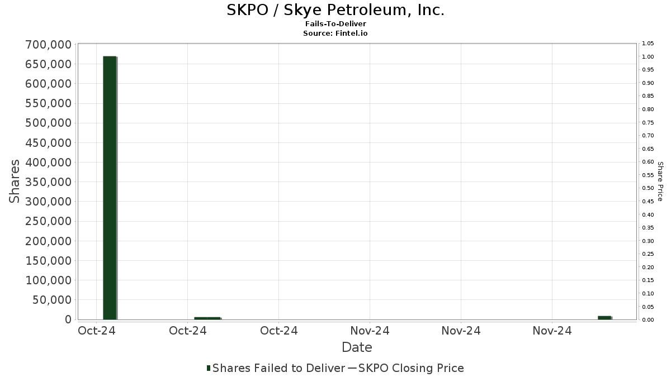Screen dimensions: 671x377
Task: Click the SKPO Closing Price legend label
Action: (x=411, y=368)
